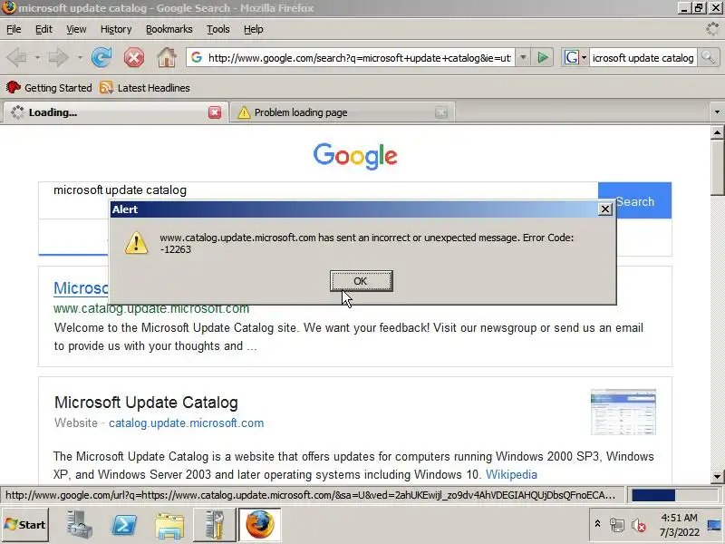Close the Loading... tab
Image resolution: width=725 pixels, height=544 pixels.
click(215, 112)
